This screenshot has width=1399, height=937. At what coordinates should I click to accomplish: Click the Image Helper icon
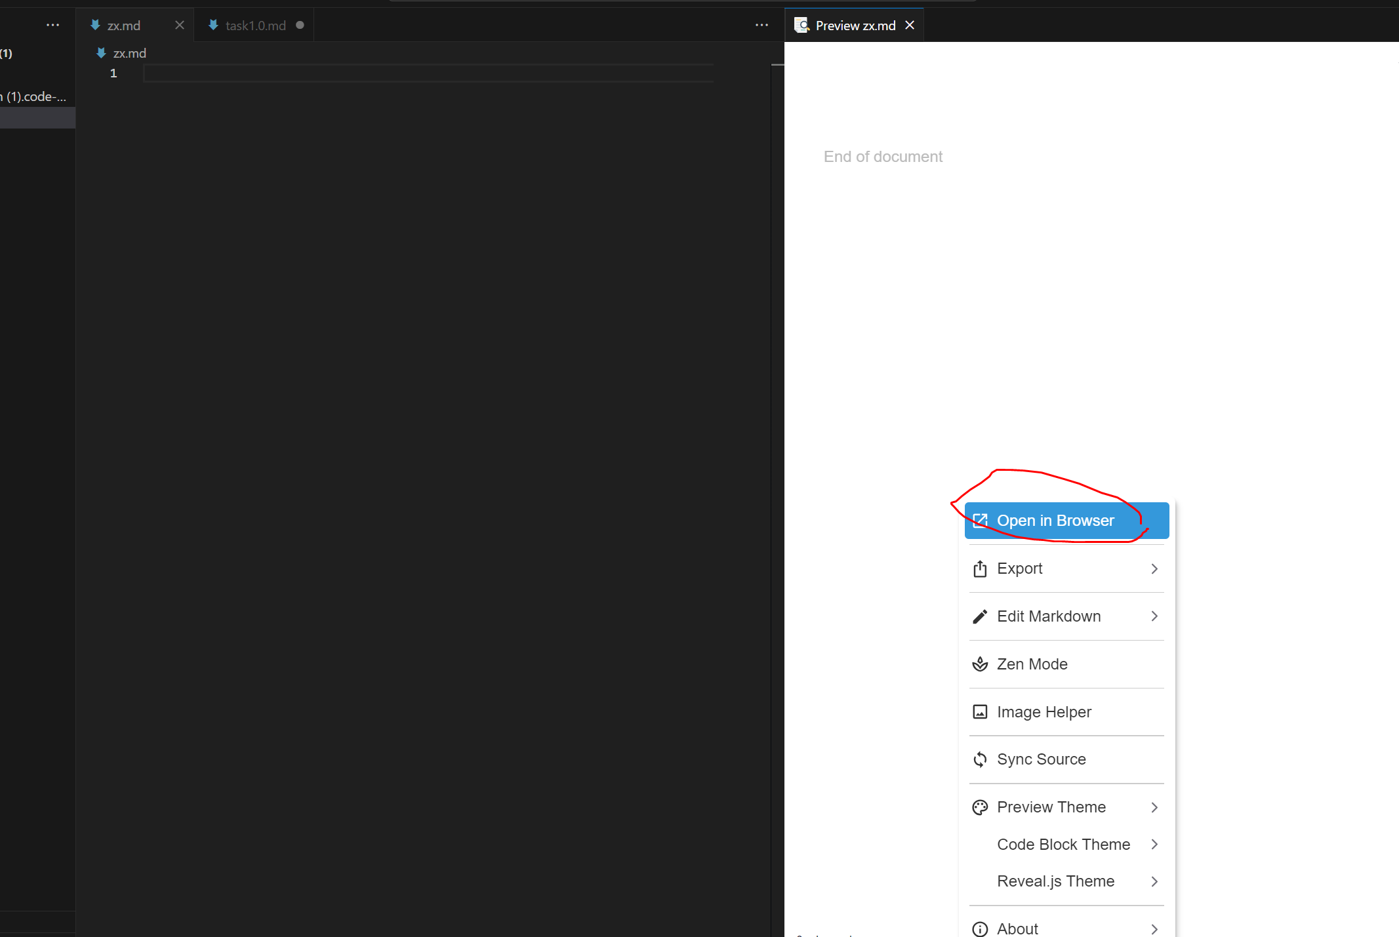click(x=979, y=711)
